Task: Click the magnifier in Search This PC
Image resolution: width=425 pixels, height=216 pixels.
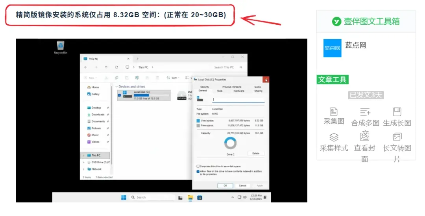Action: point(241,67)
